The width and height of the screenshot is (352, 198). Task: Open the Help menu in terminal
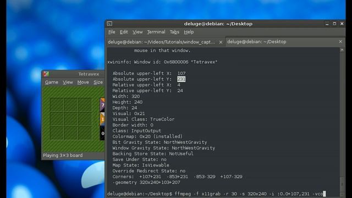[189, 32]
